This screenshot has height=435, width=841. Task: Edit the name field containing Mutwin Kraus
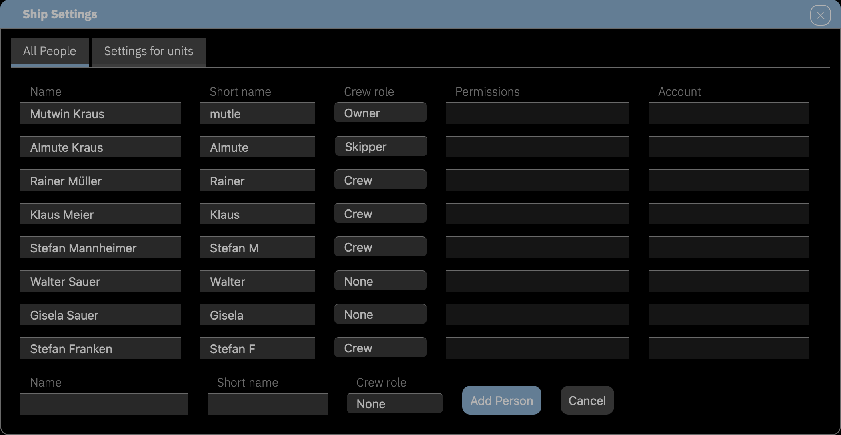click(101, 113)
